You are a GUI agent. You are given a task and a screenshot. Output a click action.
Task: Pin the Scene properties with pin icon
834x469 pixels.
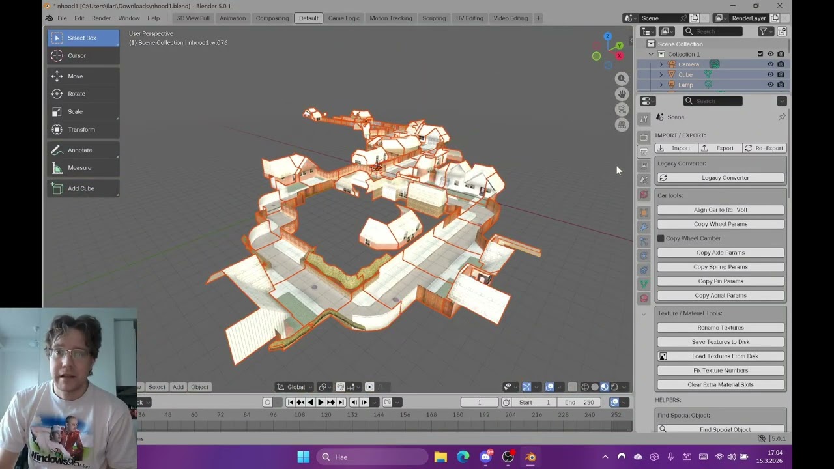coord(782,117)
